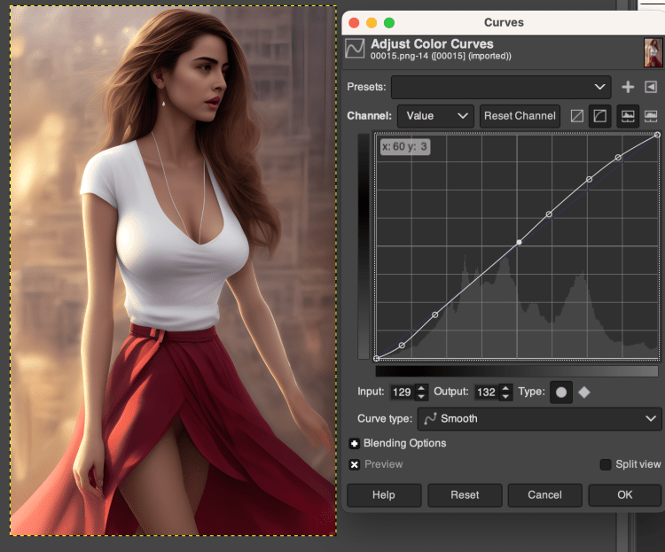Click the Reset Channel button
Viewport: 665px width, 552px height.
520,116
